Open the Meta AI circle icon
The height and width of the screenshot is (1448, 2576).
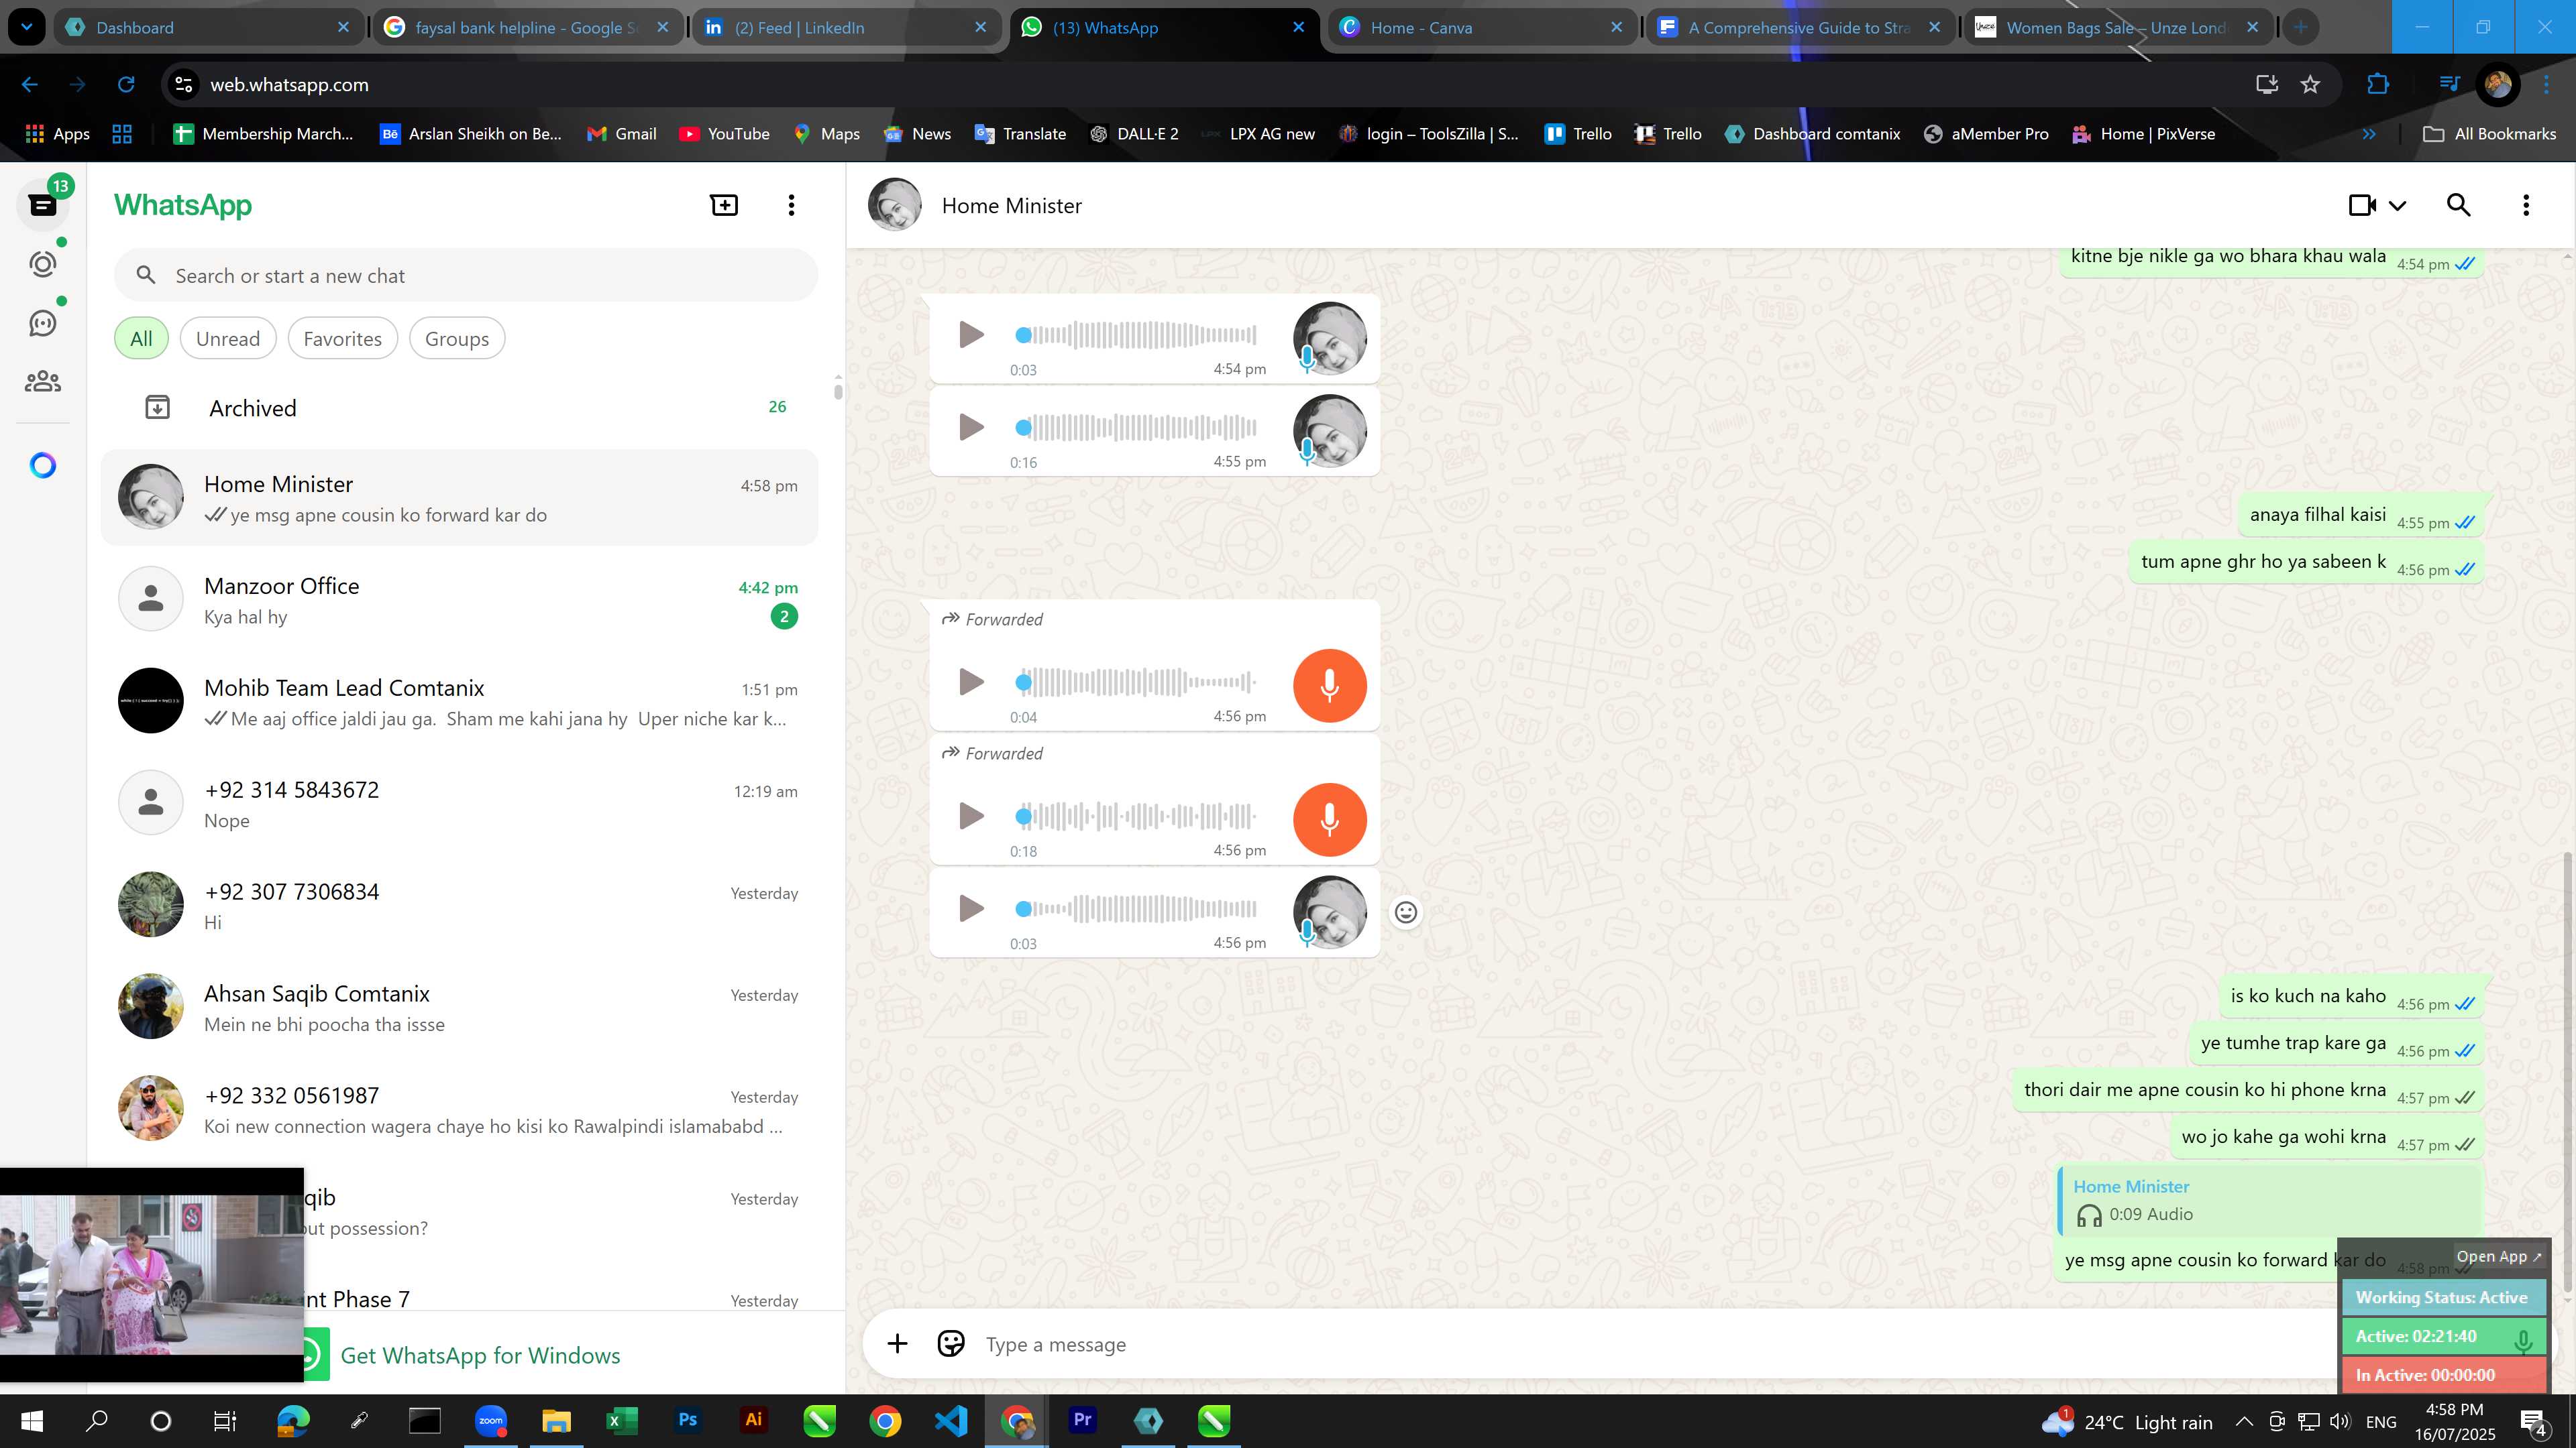click(42, 466)
